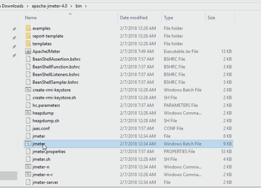Click the create-rmi-keystore batch file icon
Image resolution: width=261 pixels, height=188 pixels.
tap(28, 90)
